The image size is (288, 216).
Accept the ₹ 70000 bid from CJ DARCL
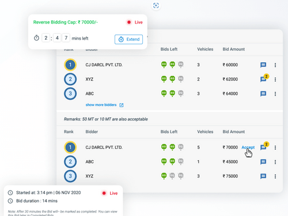pos(248,147)
